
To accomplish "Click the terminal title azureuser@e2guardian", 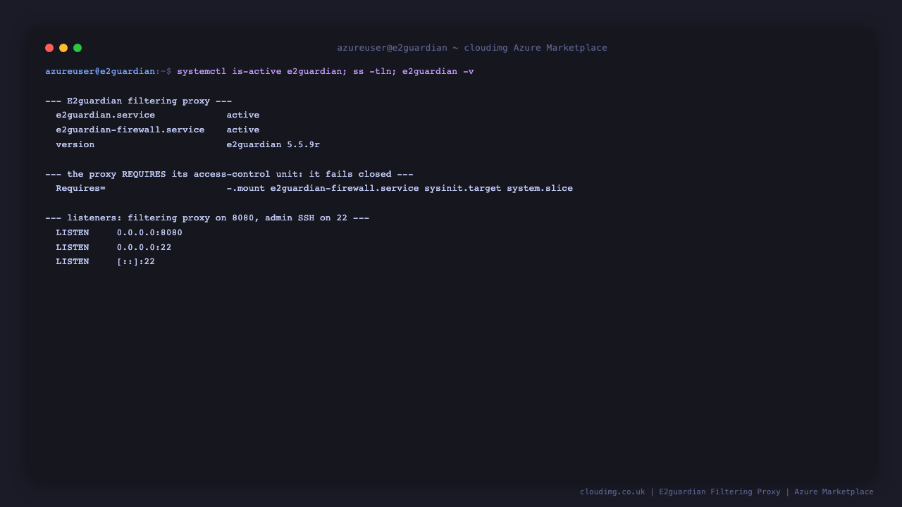I will (392, 48).
